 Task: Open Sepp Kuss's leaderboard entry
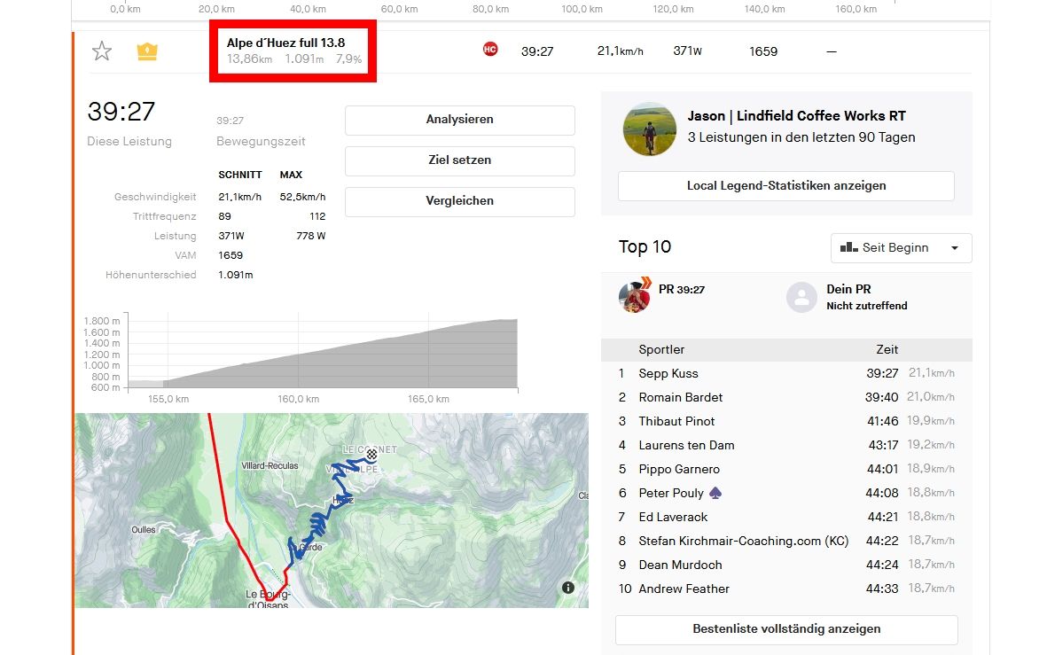(668, 374)
